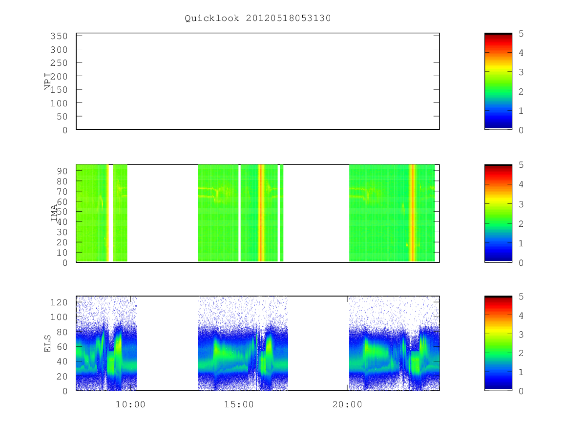The image size is (586, 439).
Task: Click the plot title Quicklook 20120518053130
Action: 258,19
